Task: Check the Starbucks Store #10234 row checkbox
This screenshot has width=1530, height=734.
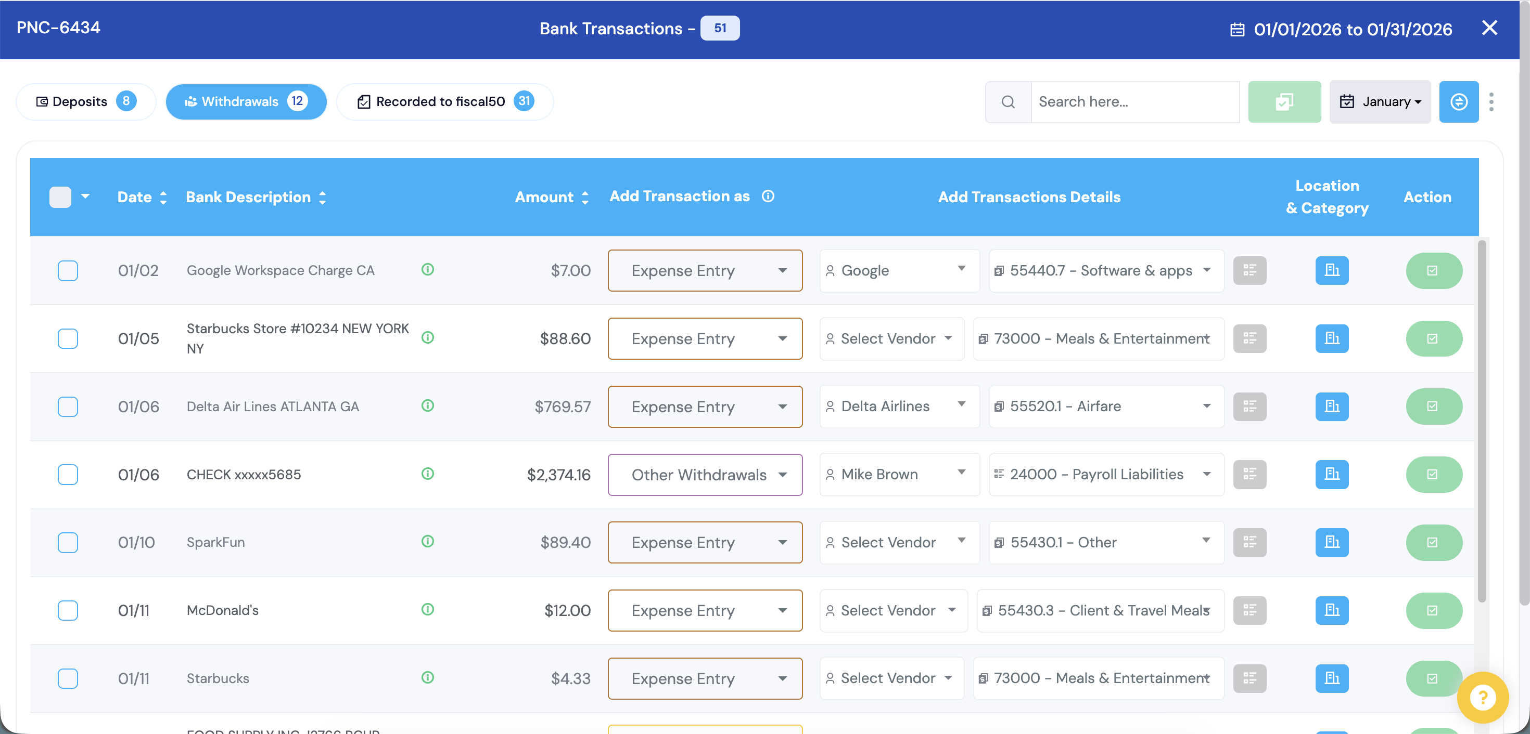Action: coord(68,339)
